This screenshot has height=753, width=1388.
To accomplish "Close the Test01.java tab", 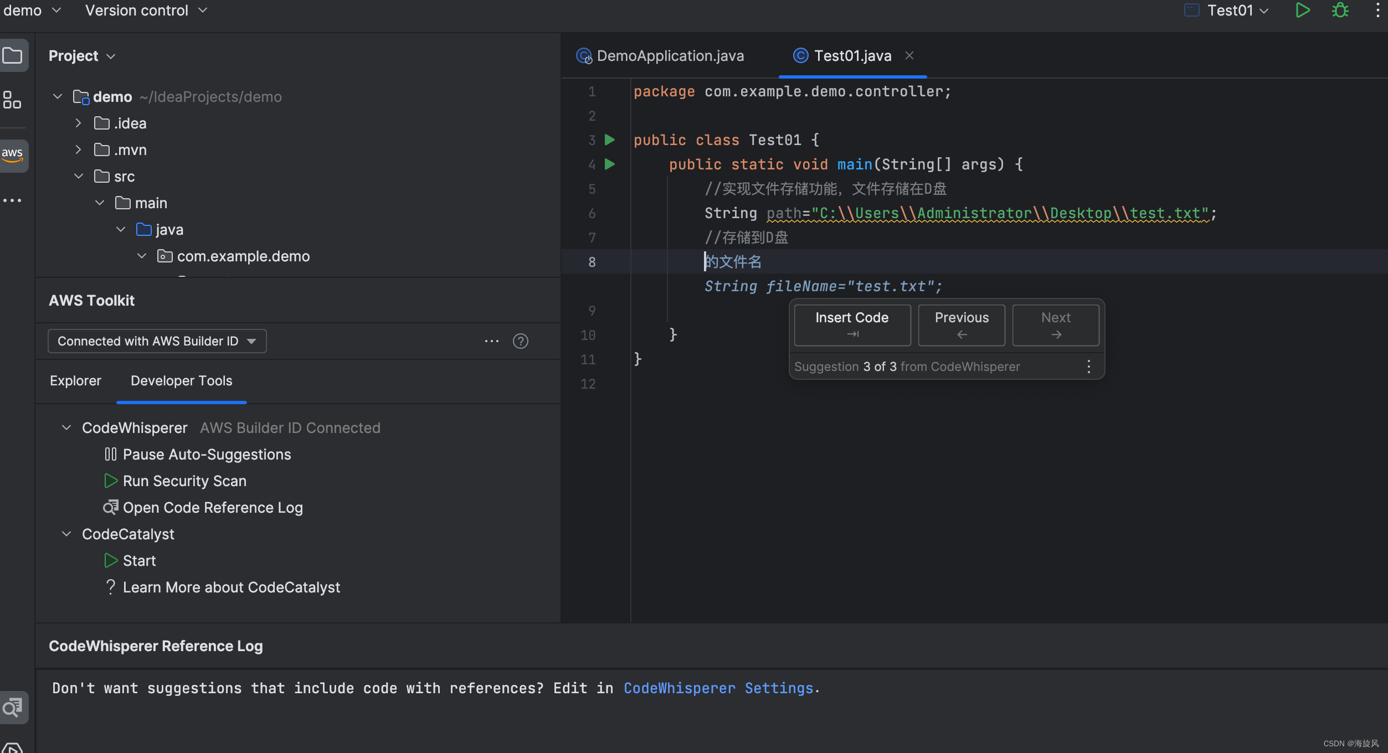I will click(x=909, y=55).
